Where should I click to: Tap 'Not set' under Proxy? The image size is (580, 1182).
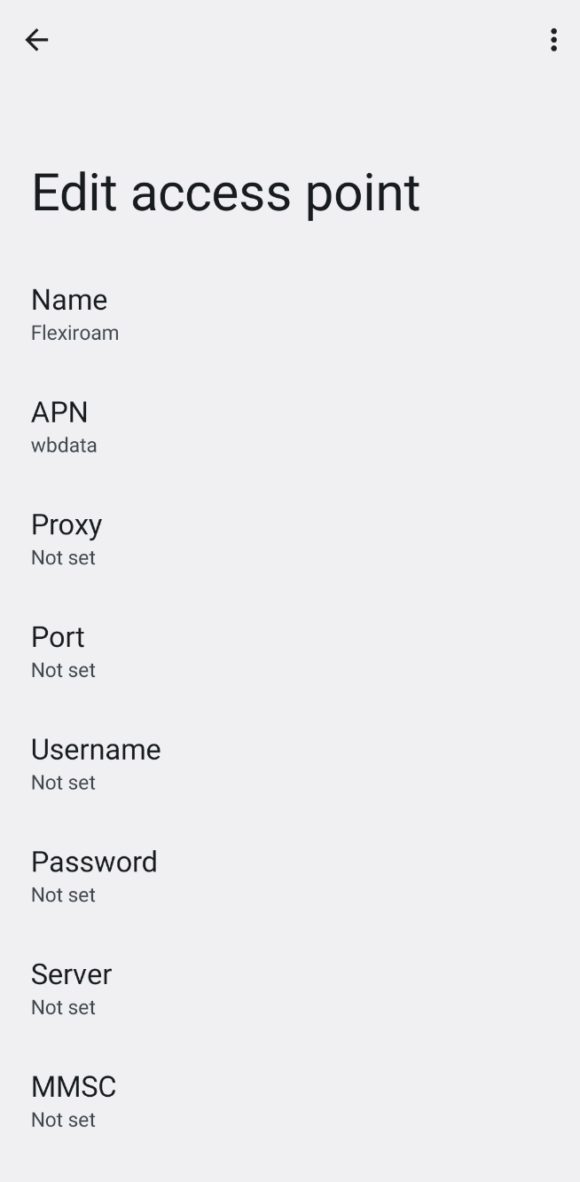63,558
